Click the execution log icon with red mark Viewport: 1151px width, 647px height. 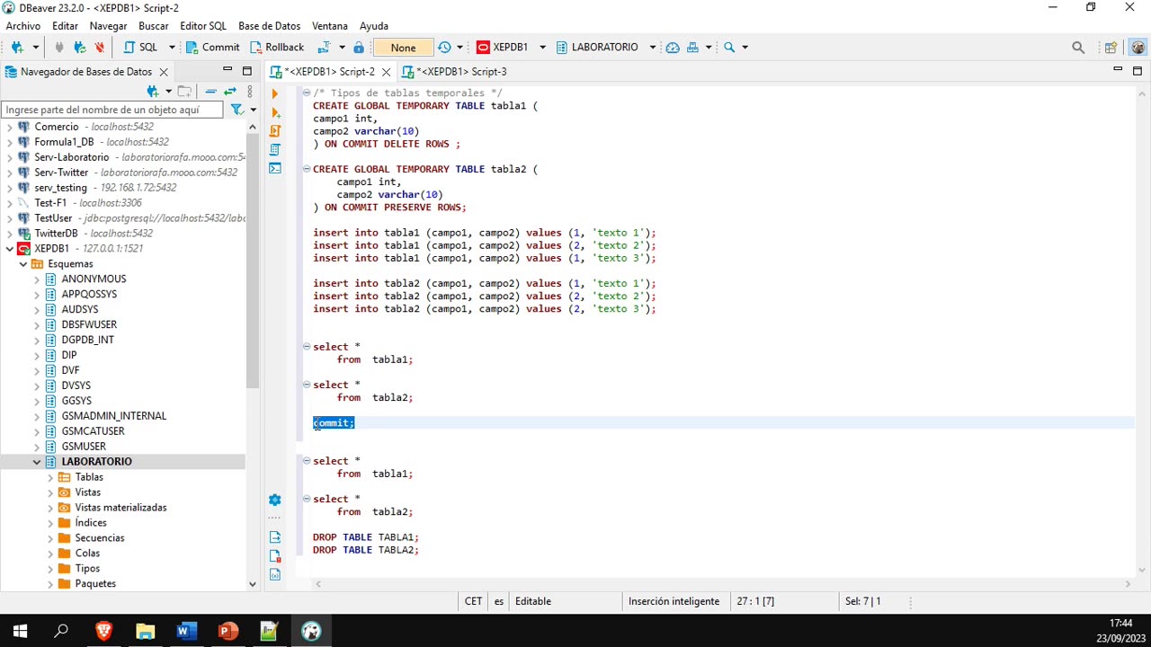(x=275, y=555)
